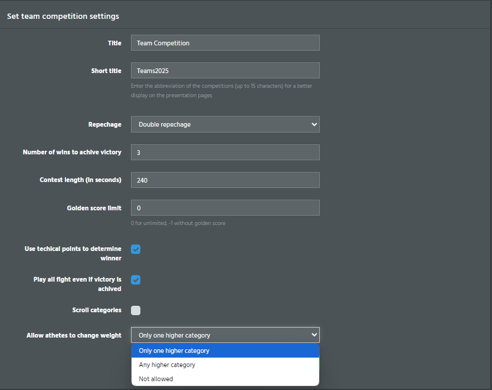Click the Number of wins input field
This screenshot has width=492, height=390.
225,152
